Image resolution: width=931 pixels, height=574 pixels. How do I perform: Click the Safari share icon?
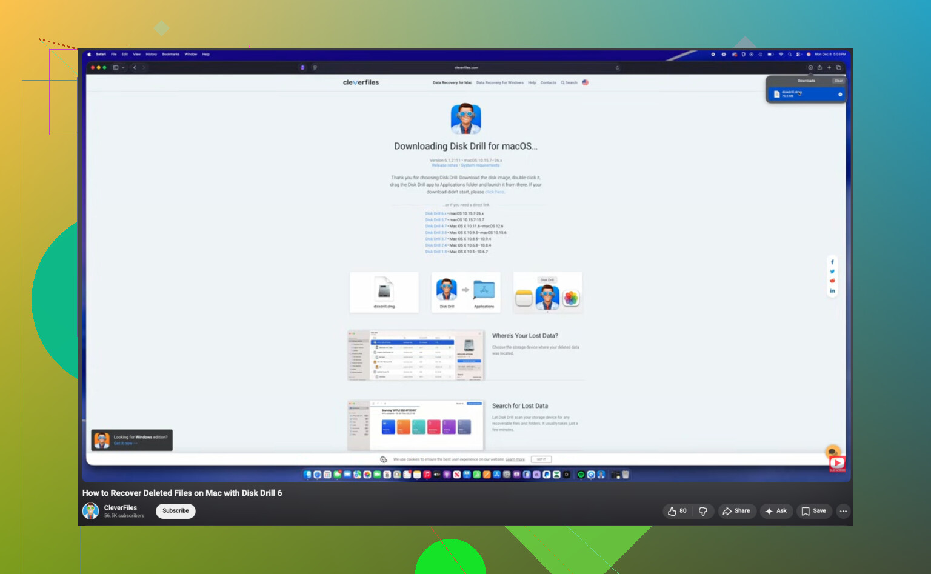pos(819,67)
